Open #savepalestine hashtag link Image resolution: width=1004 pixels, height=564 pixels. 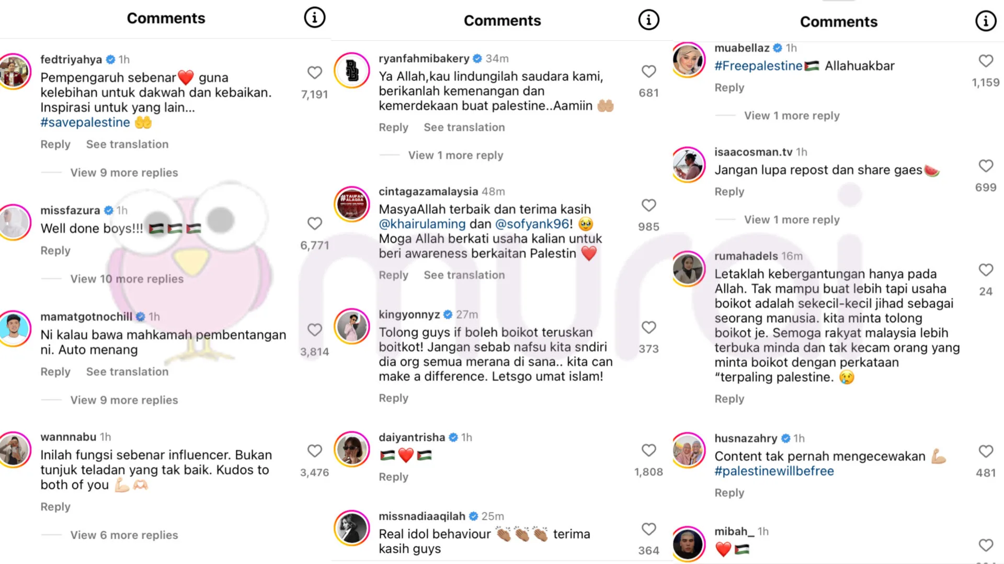(85, 122)
